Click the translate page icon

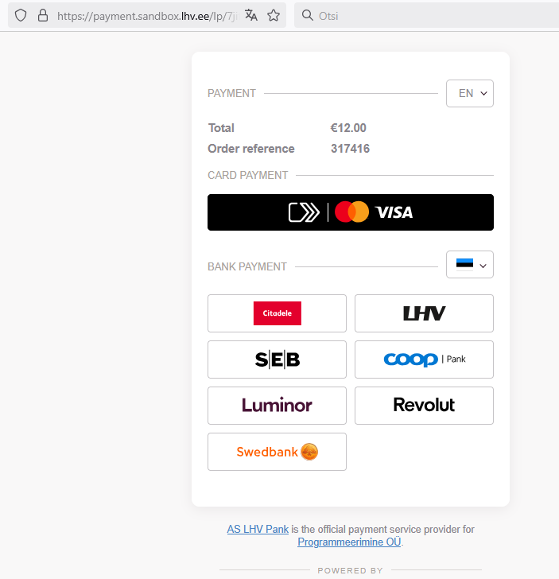(251, 15)
